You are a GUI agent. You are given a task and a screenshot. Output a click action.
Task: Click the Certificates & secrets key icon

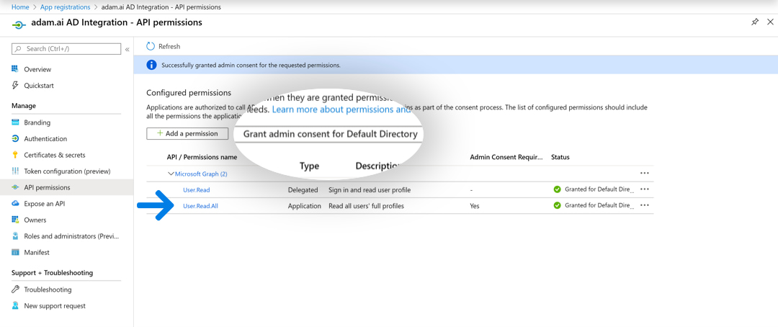(x=15, y=155)
